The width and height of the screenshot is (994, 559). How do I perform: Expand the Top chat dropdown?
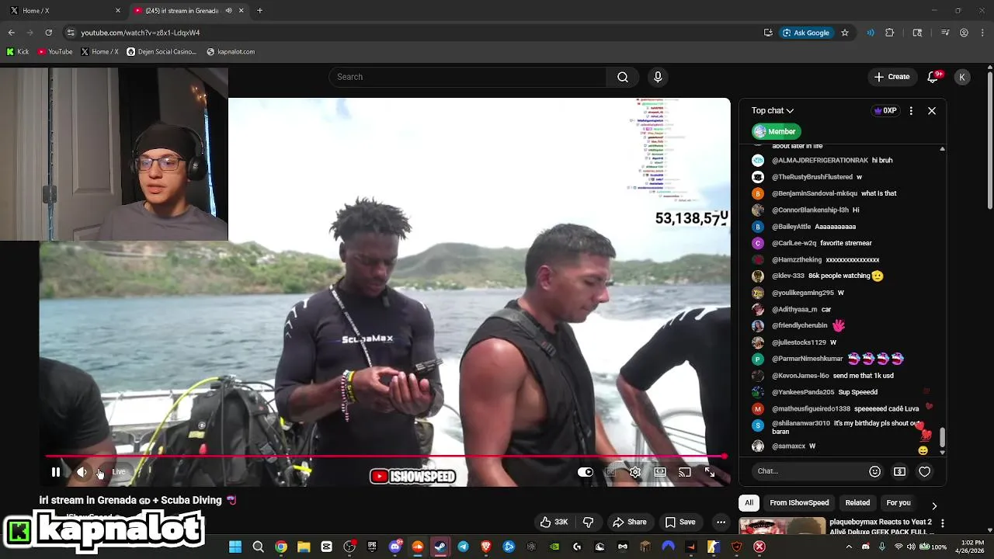773,111
